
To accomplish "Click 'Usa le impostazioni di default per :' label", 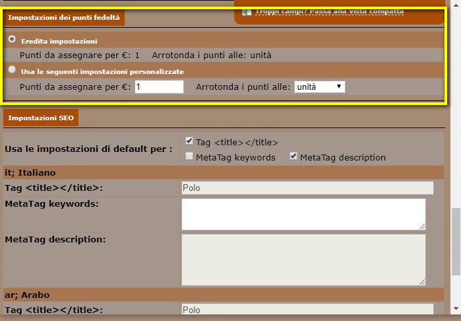I will 88,149.
